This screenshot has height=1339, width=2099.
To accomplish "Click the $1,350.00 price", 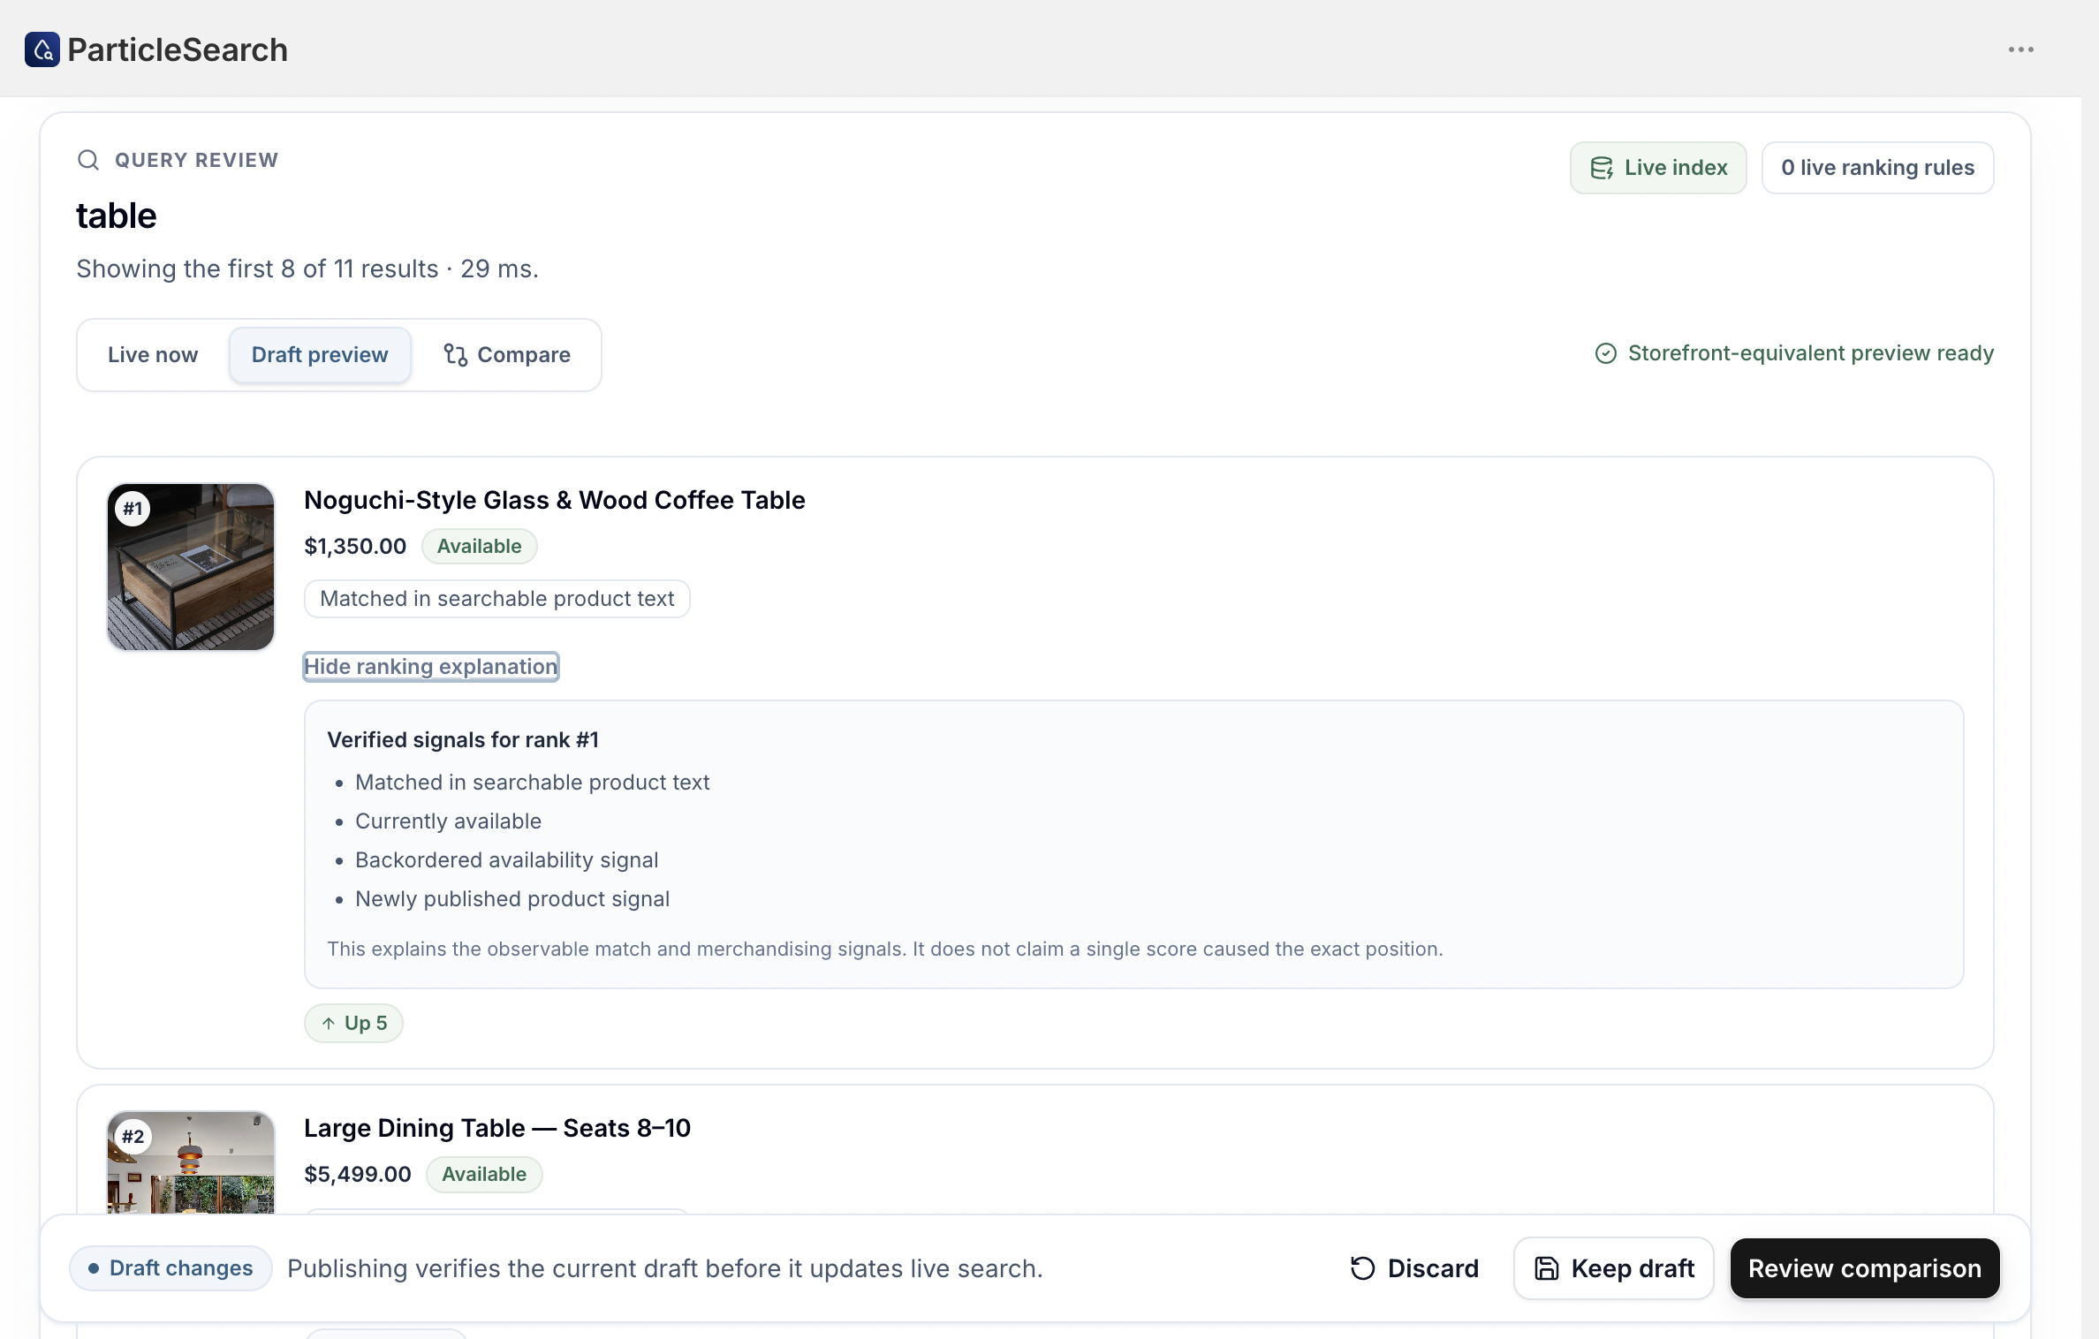I will [355, 547].
